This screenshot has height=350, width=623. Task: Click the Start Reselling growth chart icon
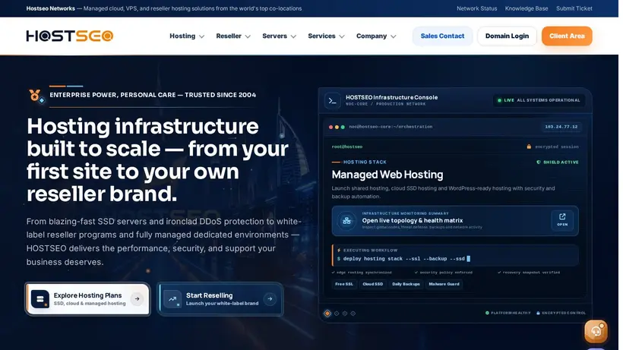click(172, 299)
